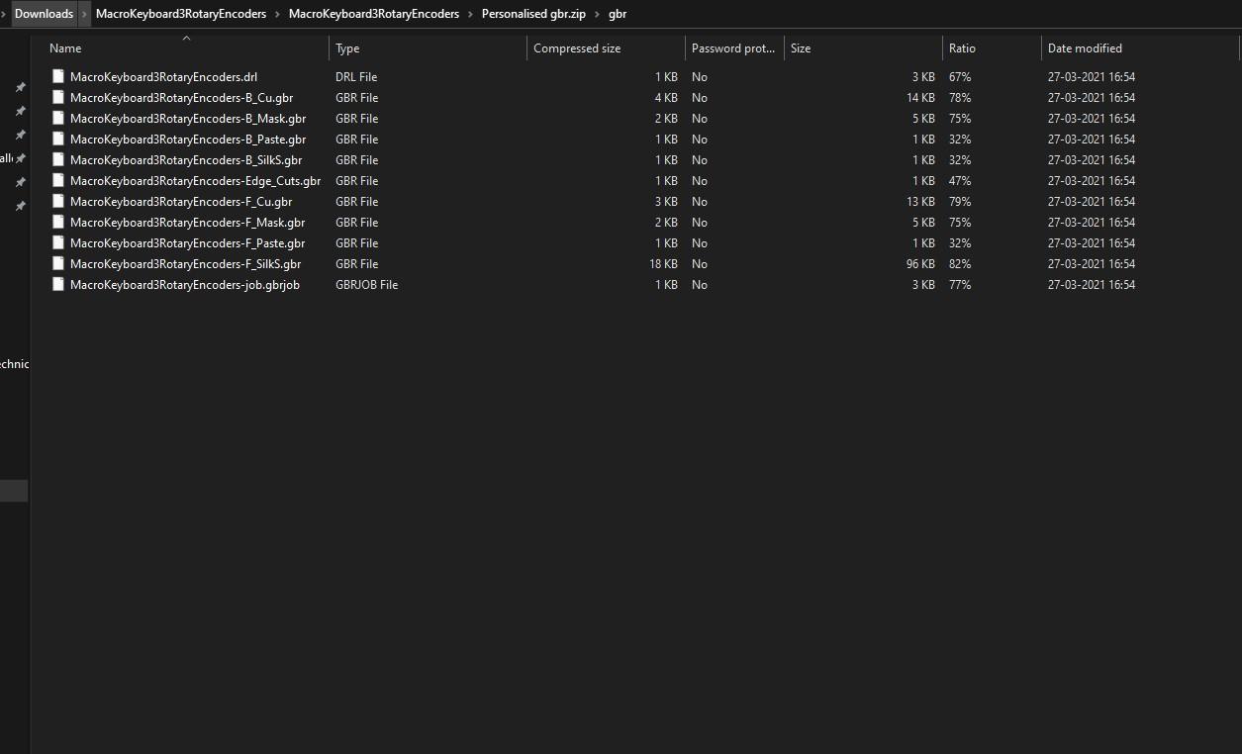The width and height of the screenshot is (1242, 754).
Task: Select the F_SilkS.gbr file icon
Action: 58,263
